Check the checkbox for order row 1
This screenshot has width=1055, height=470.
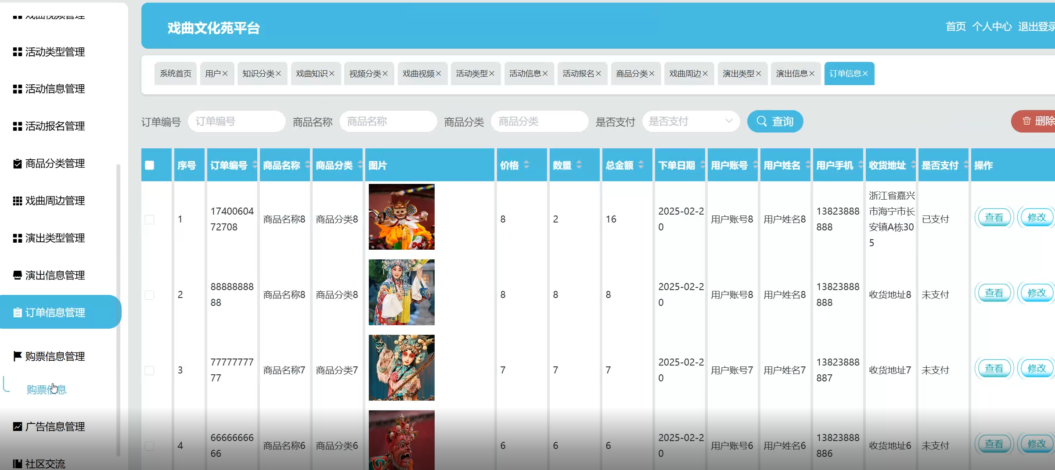pyautogui.click(x=150, y=219)
